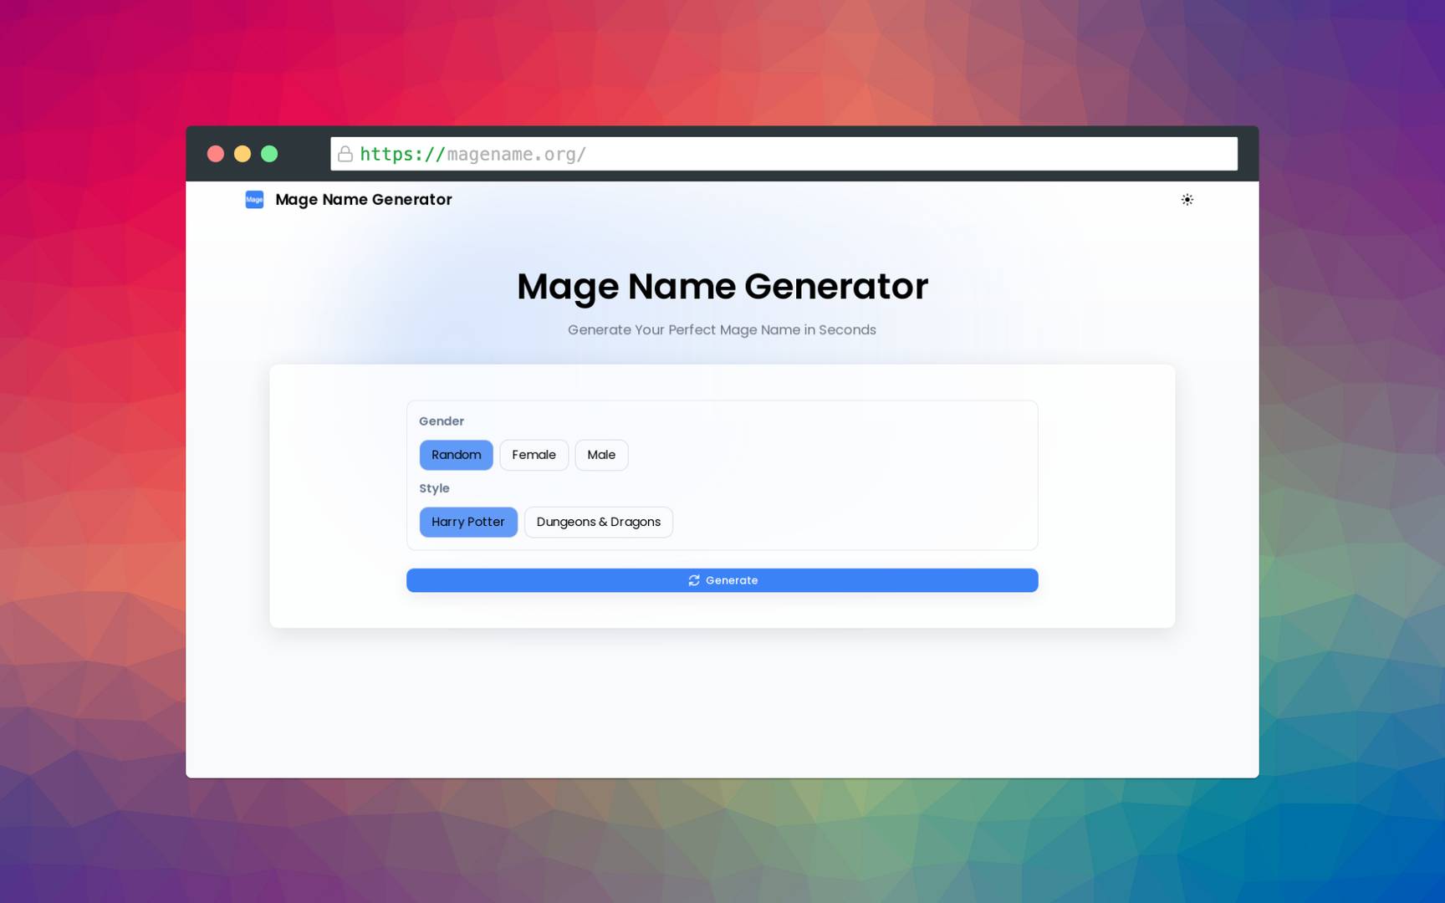
Task: Click the blue Generate button
Action: click(x=722, y=580)
